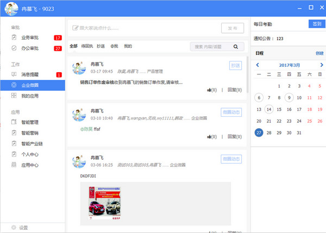Viewport: 326px width, 233px height.
Task: Like the first post with thumbs-up
Action: point(210,90)
